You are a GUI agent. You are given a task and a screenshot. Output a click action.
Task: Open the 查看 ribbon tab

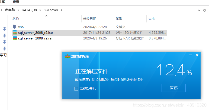tap(16, 2)
